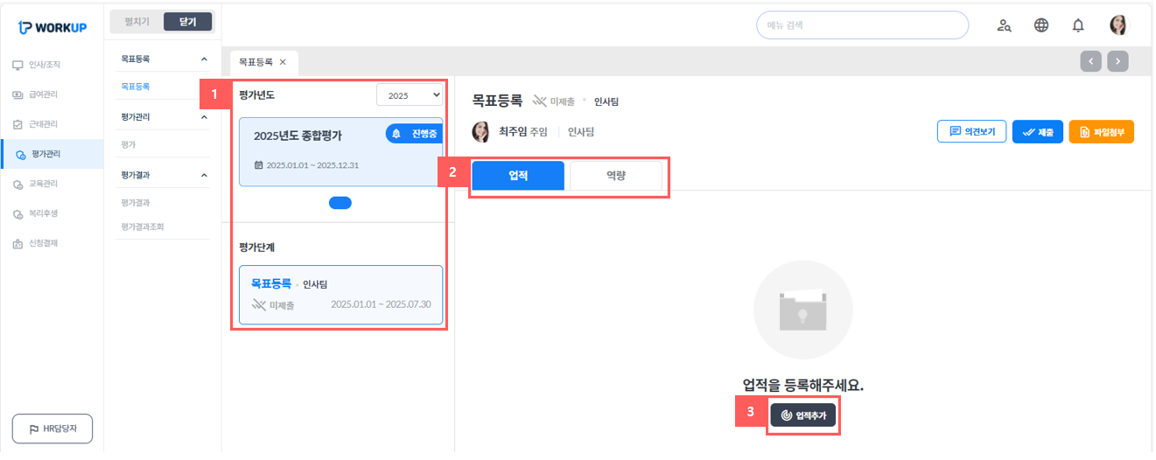Switch to the 업적 tab
The height and width of the screenshot is (460, 1156).
(518, 176)
